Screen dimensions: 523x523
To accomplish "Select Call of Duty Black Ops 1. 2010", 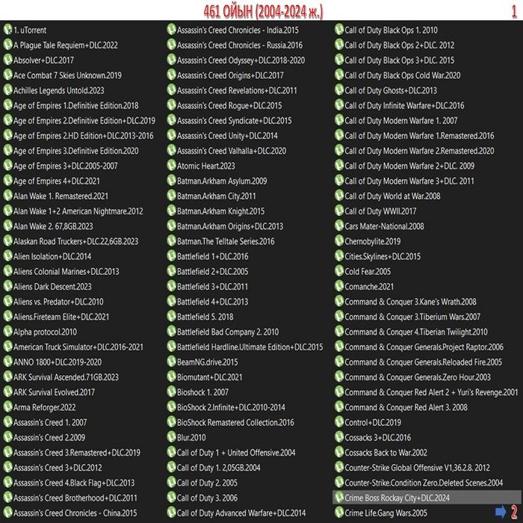I will [391, 30].
